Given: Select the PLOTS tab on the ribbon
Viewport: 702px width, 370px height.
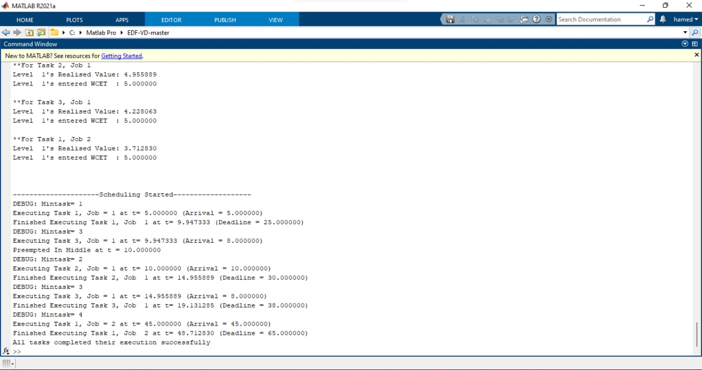Looking at the screenshot, I should click(x=74, y=20).
